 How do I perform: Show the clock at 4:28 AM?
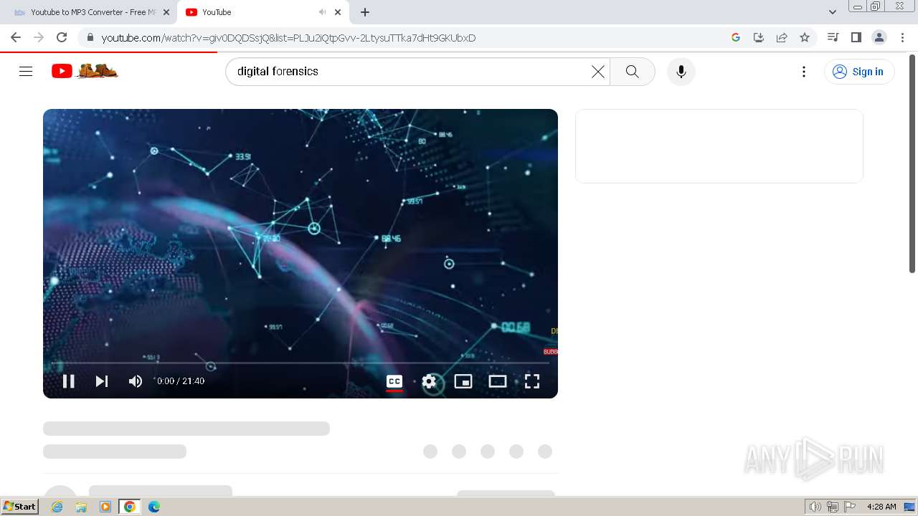(881, 507)
